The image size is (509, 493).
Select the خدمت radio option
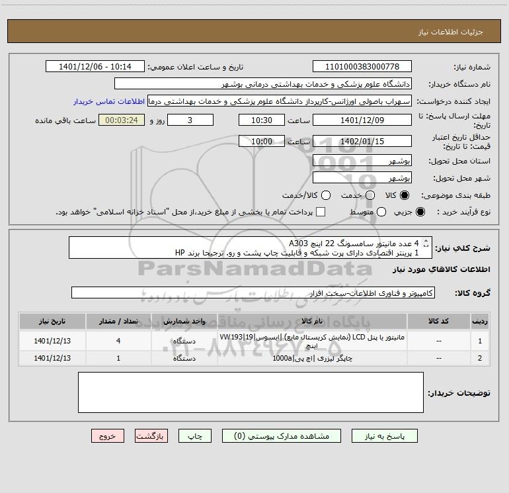click(370, 195)
